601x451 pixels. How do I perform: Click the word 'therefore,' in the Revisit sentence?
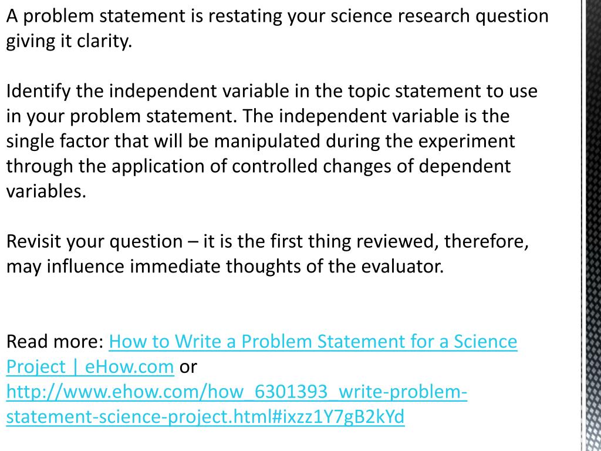pyautogui.click(x=487, y=241)
